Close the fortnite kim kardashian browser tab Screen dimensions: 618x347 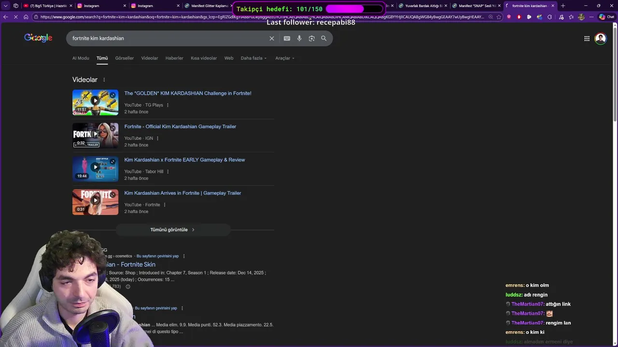click(553, 6)
